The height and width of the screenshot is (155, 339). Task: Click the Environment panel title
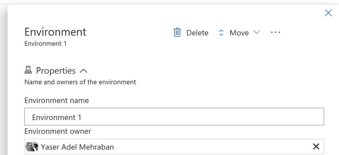tap(55, 32)
